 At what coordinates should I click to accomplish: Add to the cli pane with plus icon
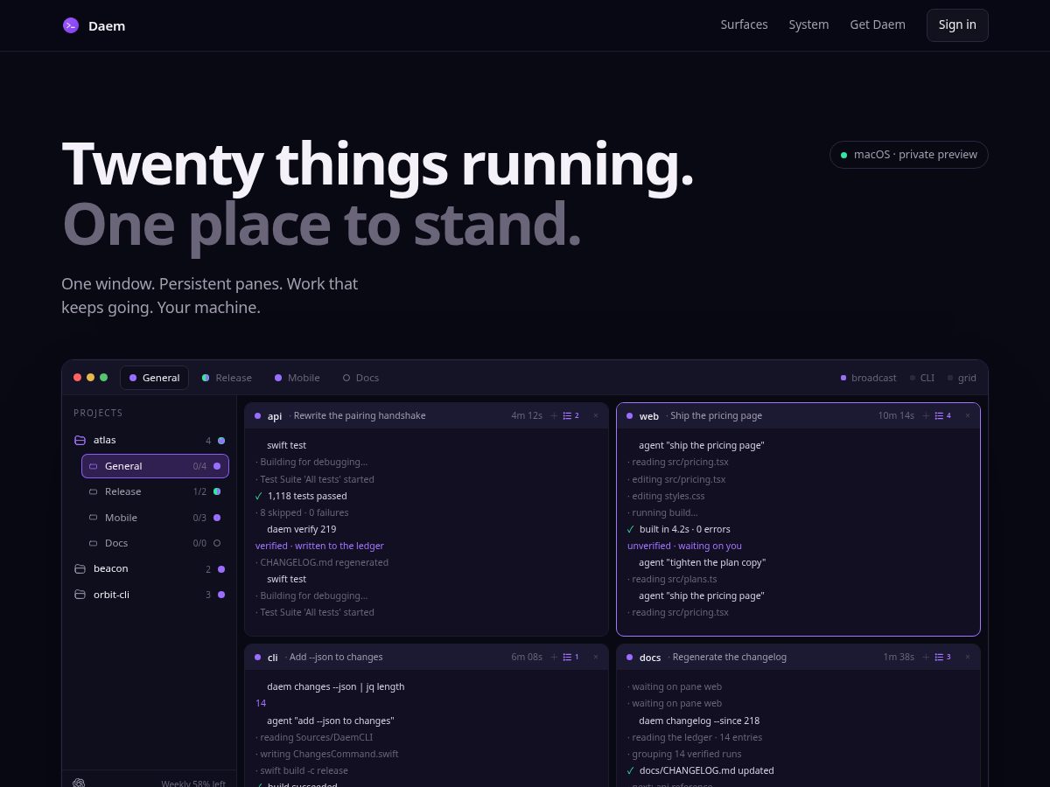coord(554,657)
